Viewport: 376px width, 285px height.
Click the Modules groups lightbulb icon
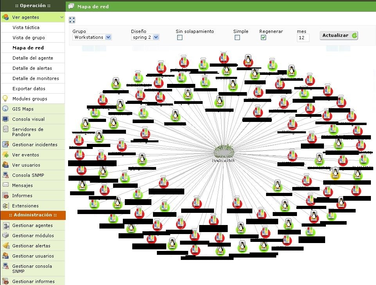click(x=5, y=99)
